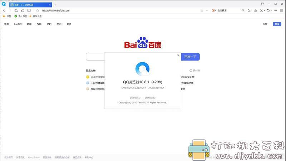Viewport: 286px width, 161px height.
Task: Close the Baidu tab
Action: pyautogui.click(x=50, y=5)
